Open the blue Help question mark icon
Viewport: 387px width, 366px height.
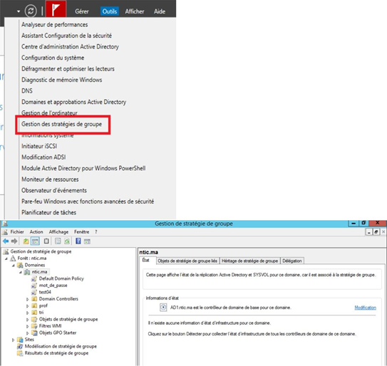tap(78, 241)
